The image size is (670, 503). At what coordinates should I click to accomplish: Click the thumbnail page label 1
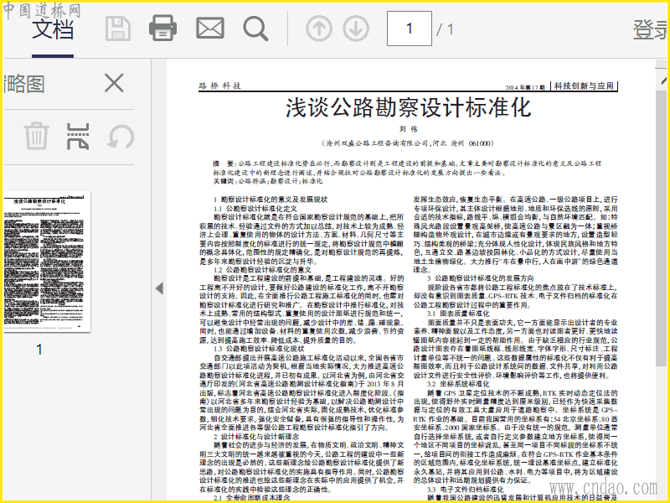coord(39,350)
